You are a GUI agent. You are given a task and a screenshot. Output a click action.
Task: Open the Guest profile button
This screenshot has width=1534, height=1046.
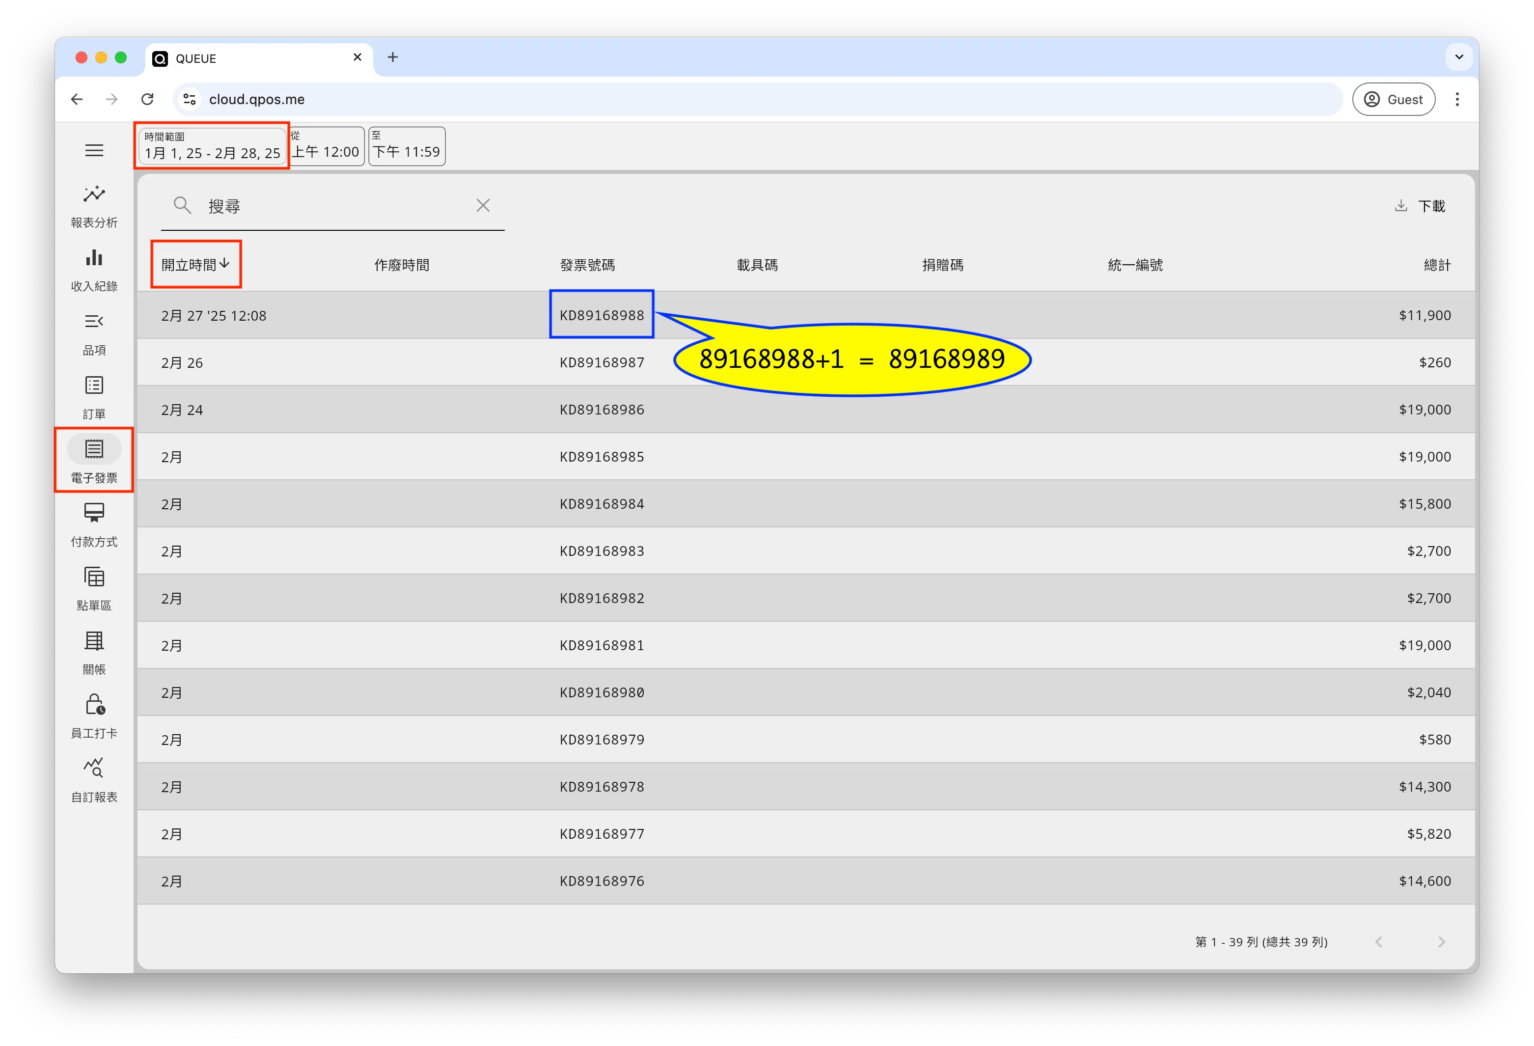(x=1394, y=99)
